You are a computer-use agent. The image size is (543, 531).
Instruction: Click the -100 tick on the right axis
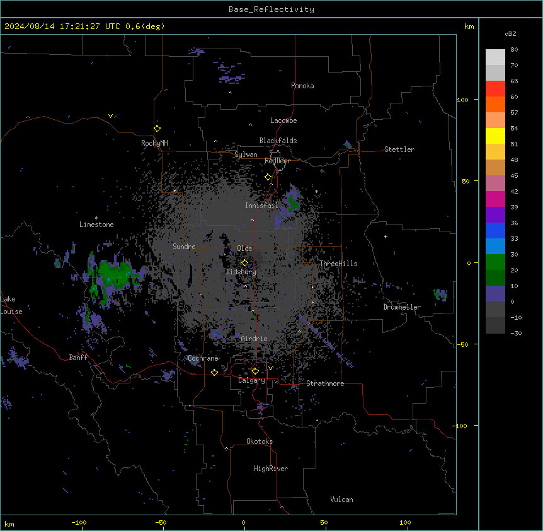coord(460,426)
